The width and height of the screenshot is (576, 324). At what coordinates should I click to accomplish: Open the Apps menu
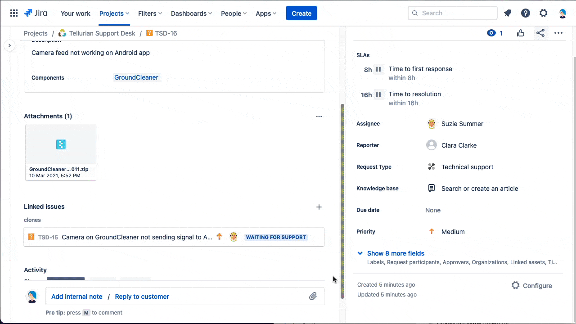pos(266,13)
